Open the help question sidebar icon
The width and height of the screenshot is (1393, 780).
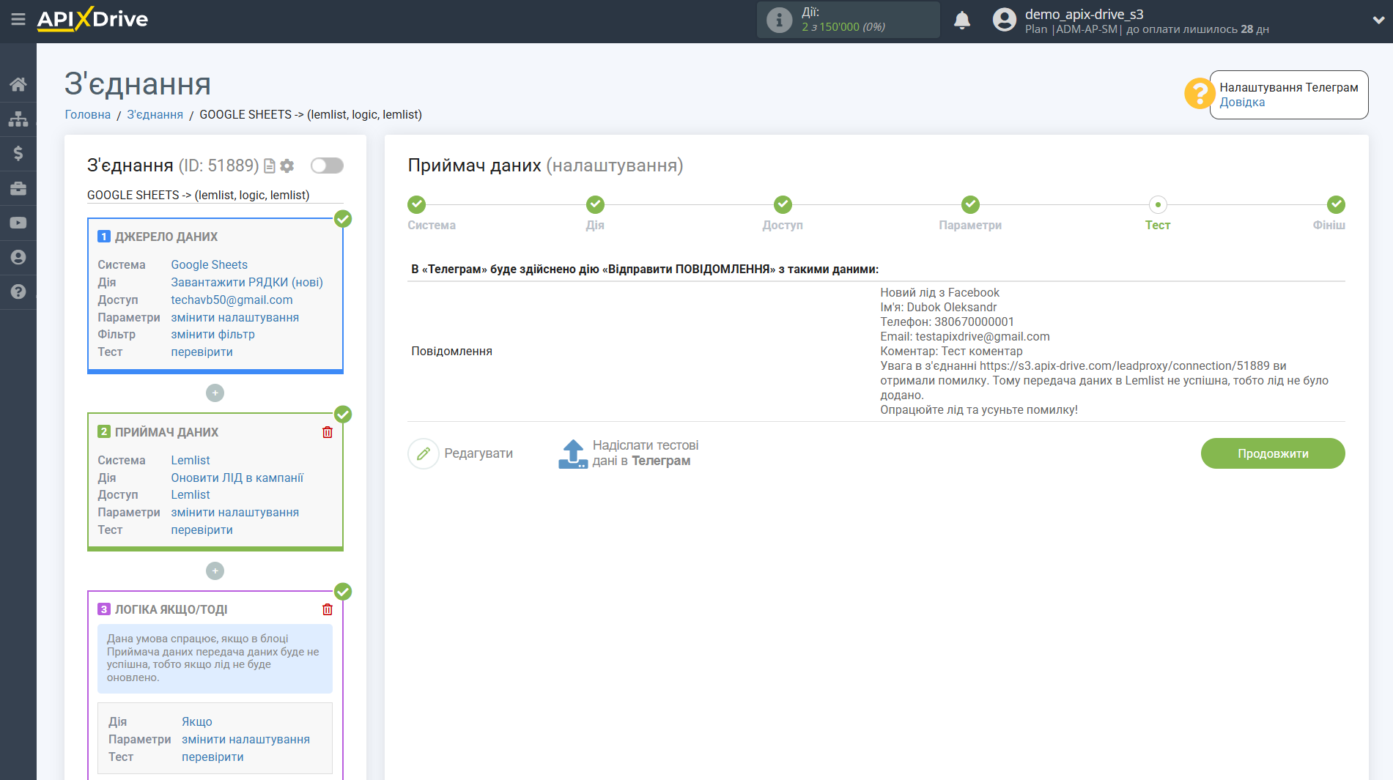18,291
